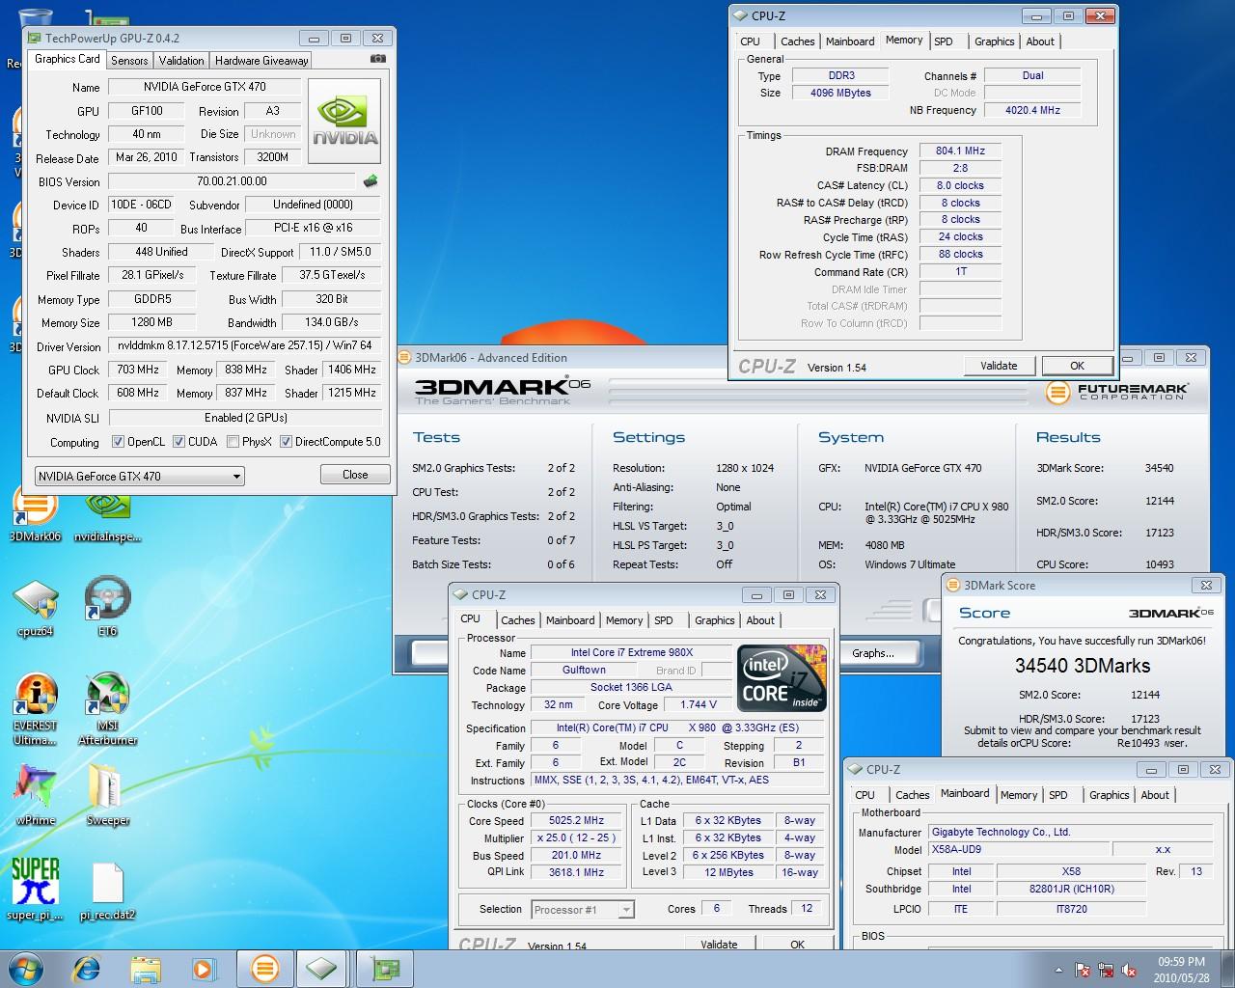Screen dimensions: 1235x988
Task: Select Caches tab in CPU-Z Memory window
Action: pyautogui.click(x=797, y=41)
